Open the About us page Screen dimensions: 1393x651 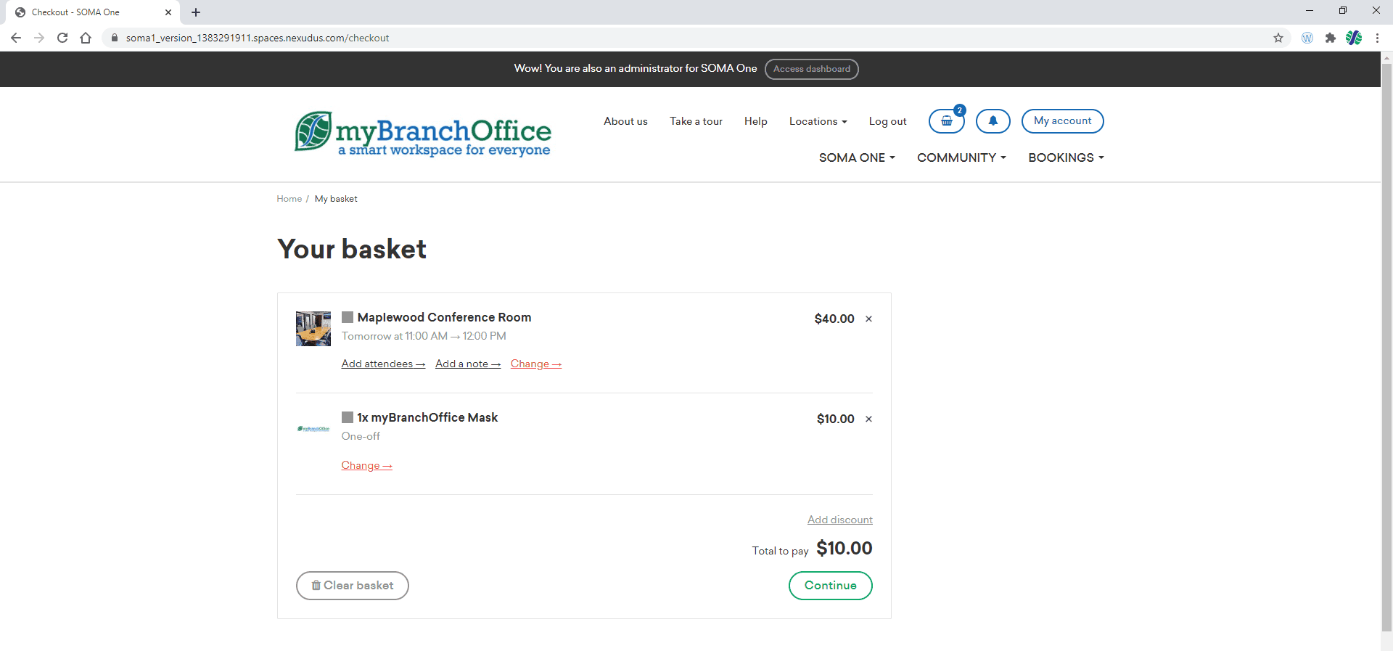point(625,121)
